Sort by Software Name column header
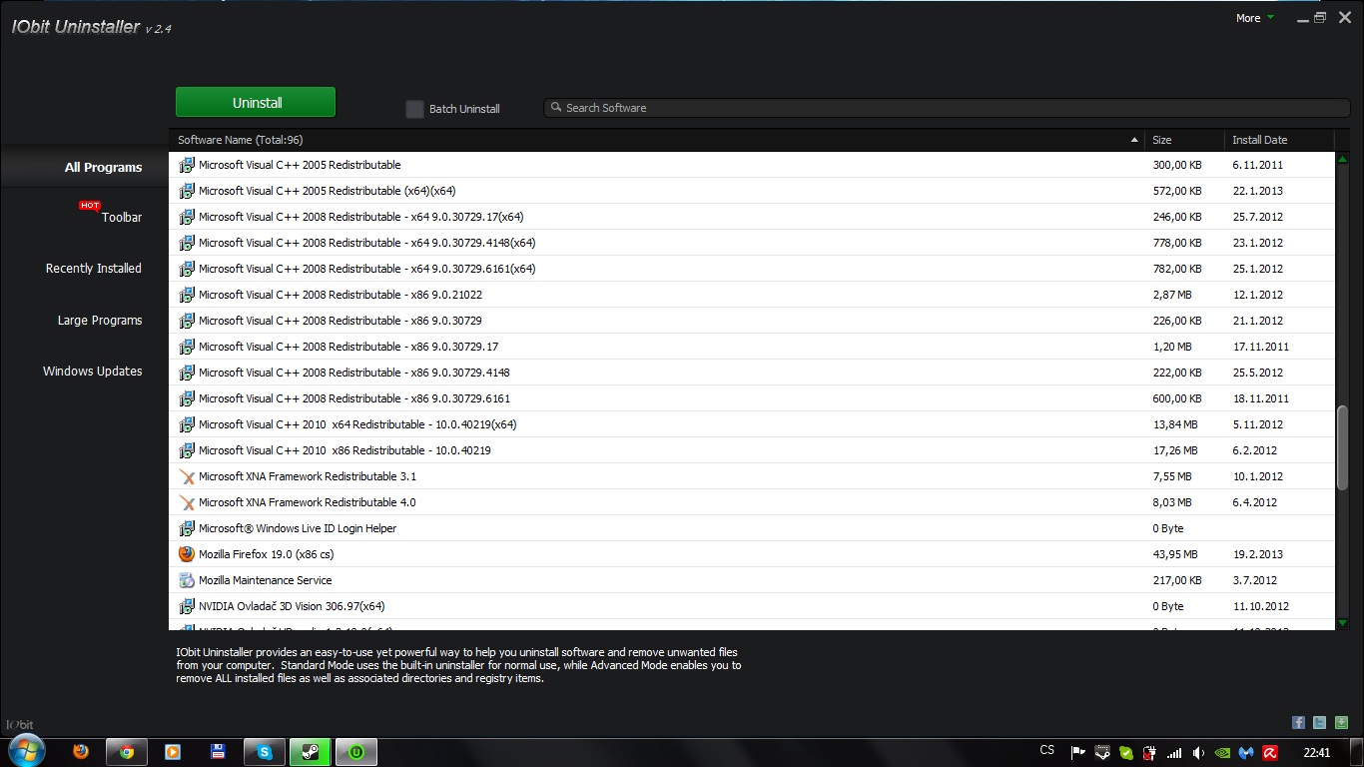1364x767 pixels. (x=657, y=140)
